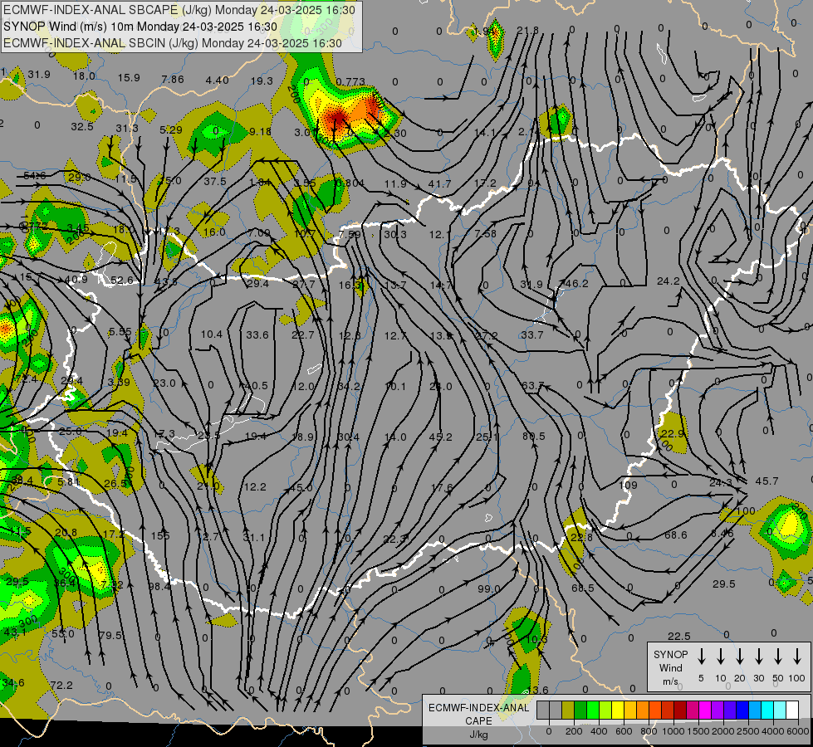
Task: Select the dark green CAPE legend swatch
Action: click(580, 710)
